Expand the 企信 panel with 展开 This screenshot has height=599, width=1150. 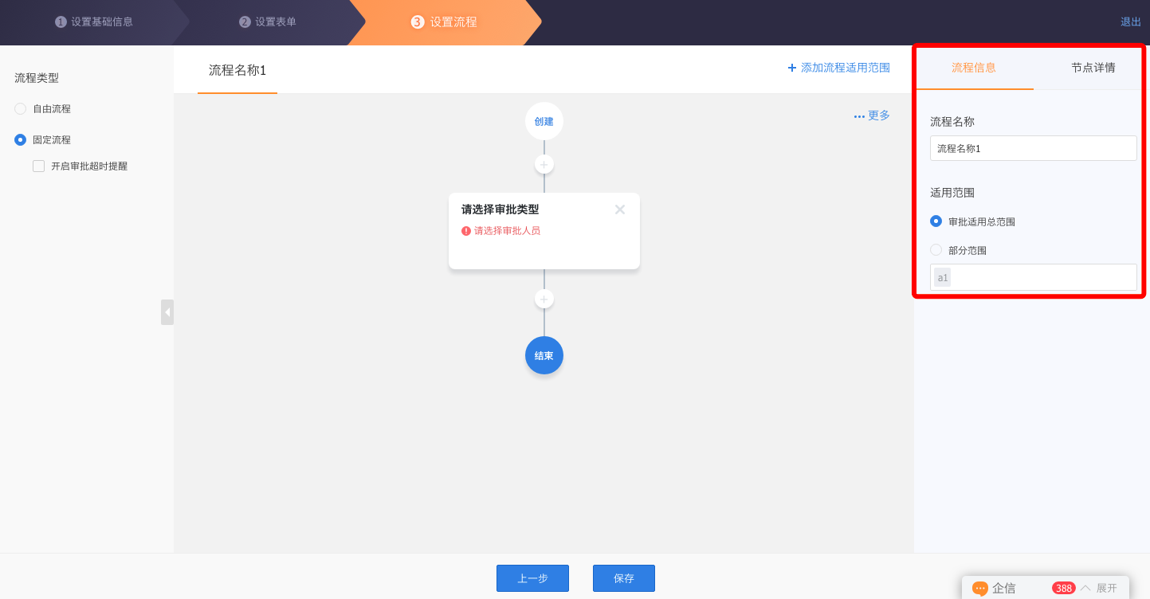point(1106,589)
